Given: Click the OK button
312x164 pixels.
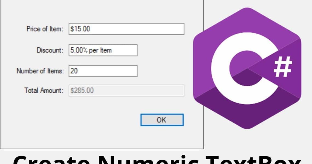Looking at the screenshot, I should click(x=161, y=119).
